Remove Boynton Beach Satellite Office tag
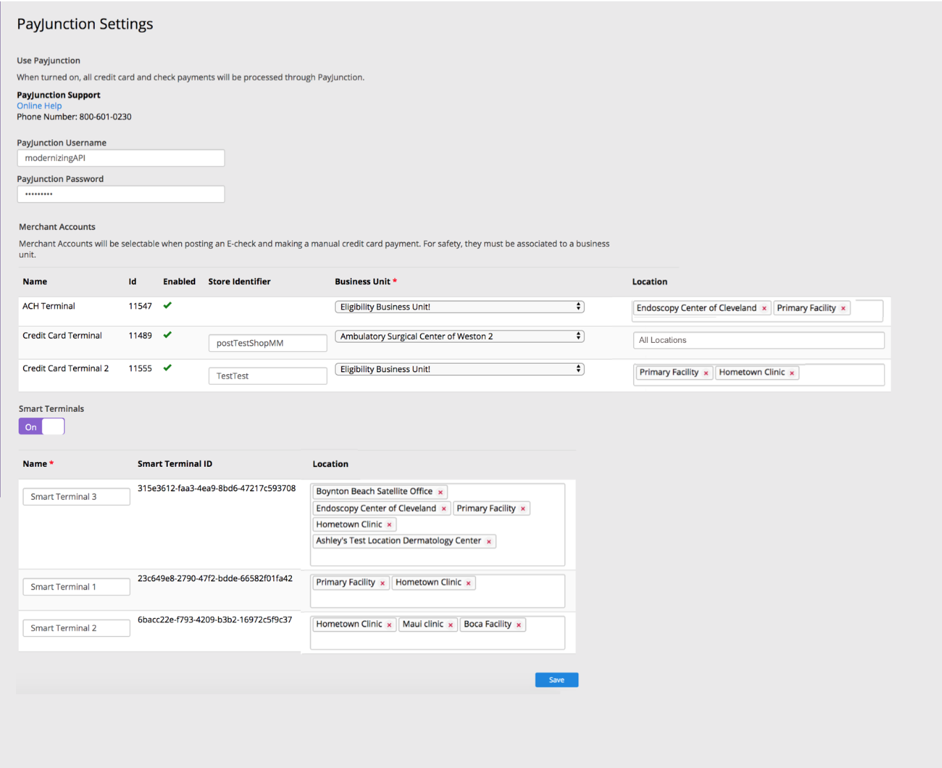The width and height of the screenshot is (942, 768). pos(440,492)
